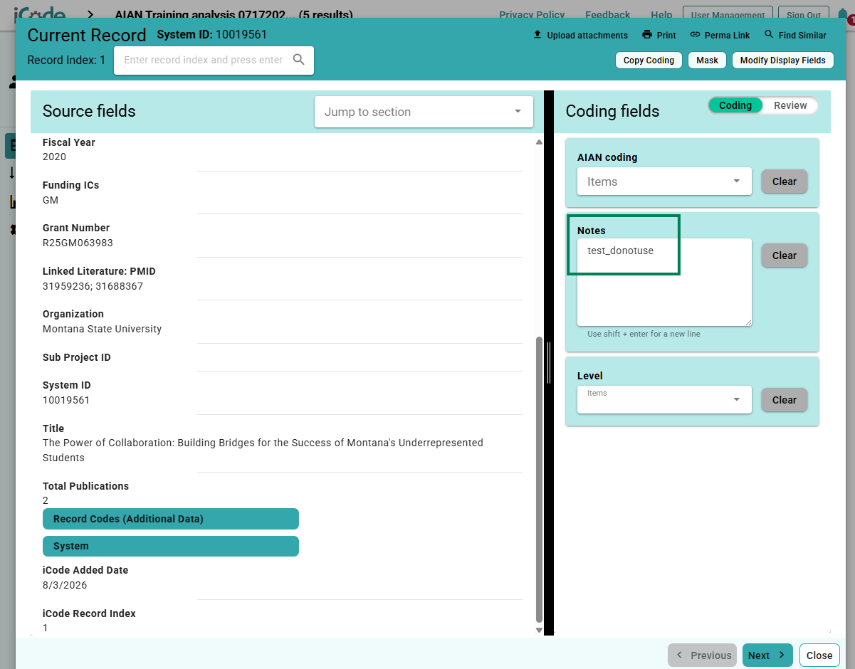
Task: Click the Upload attachments icon
Action: tap(537, 35)
